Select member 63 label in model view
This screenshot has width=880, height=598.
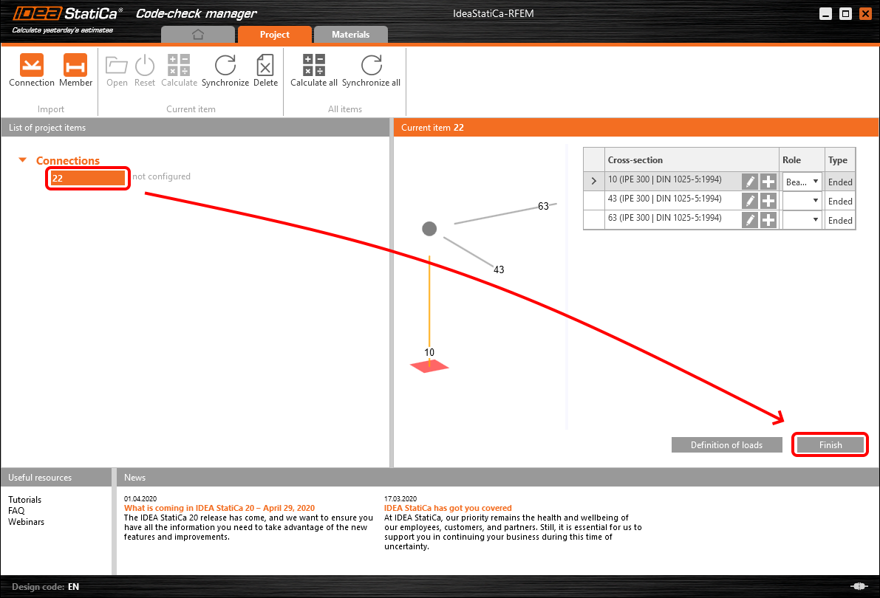(x=543, y=206)
